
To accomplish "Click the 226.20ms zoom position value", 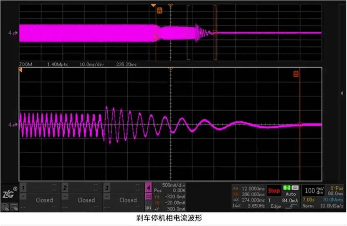I will pyautogui.click(x=127, y=64).
